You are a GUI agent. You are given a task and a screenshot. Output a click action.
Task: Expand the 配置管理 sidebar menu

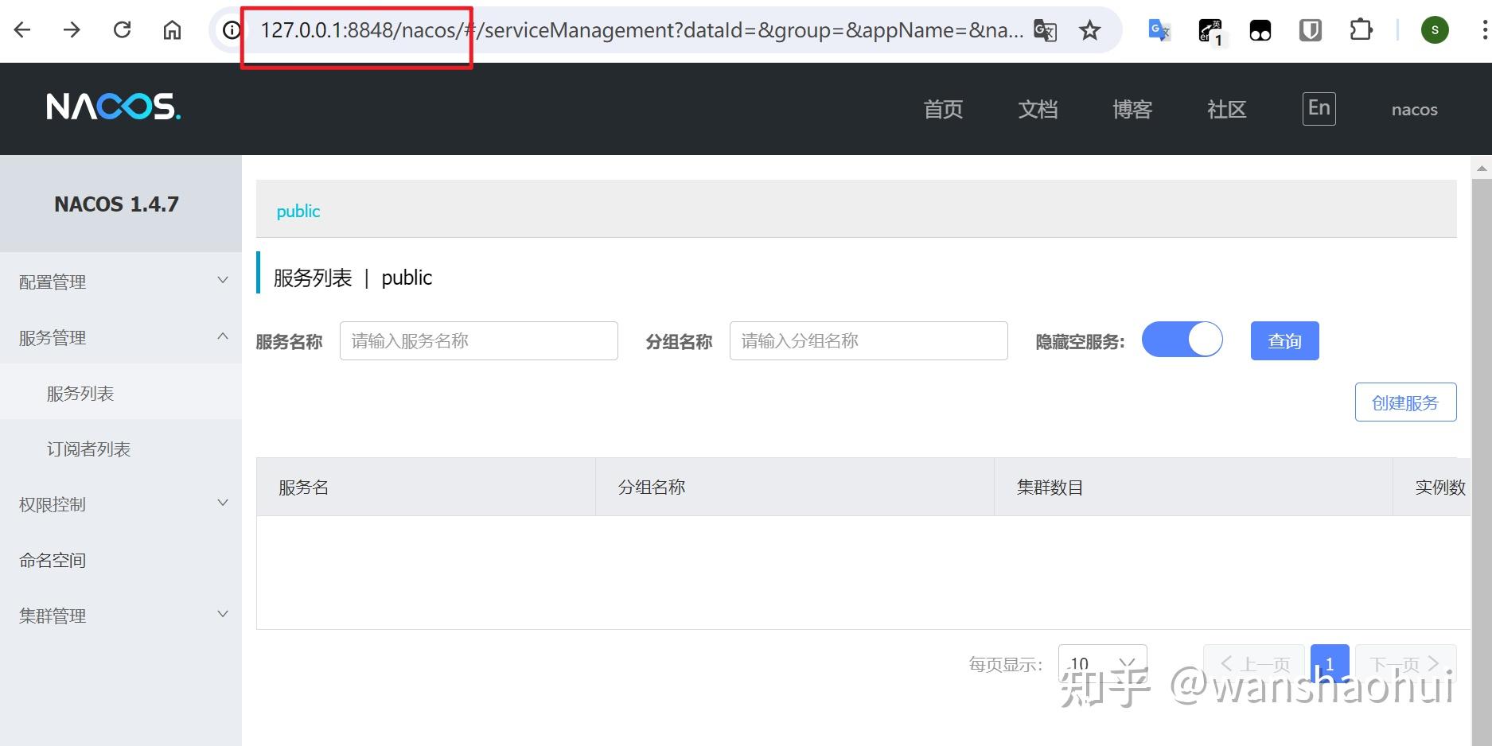[121, 282]
